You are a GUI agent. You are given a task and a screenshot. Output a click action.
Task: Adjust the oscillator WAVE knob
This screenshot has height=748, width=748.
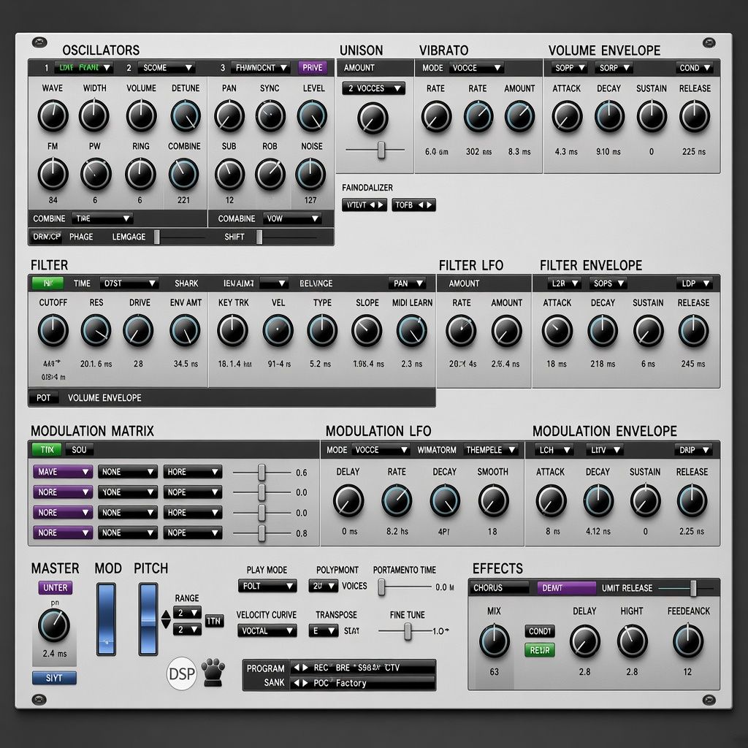(53, 115)
